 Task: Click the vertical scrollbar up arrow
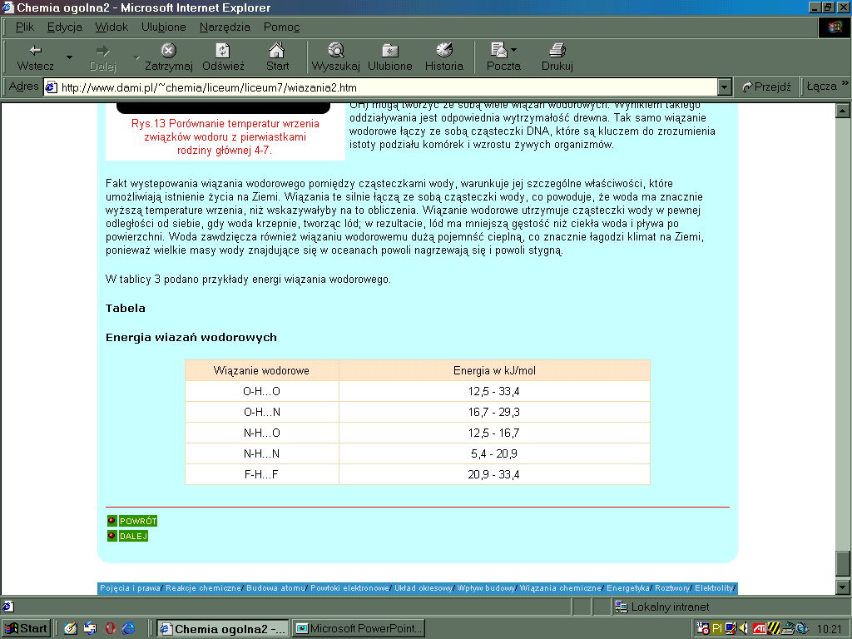point(843,111)
